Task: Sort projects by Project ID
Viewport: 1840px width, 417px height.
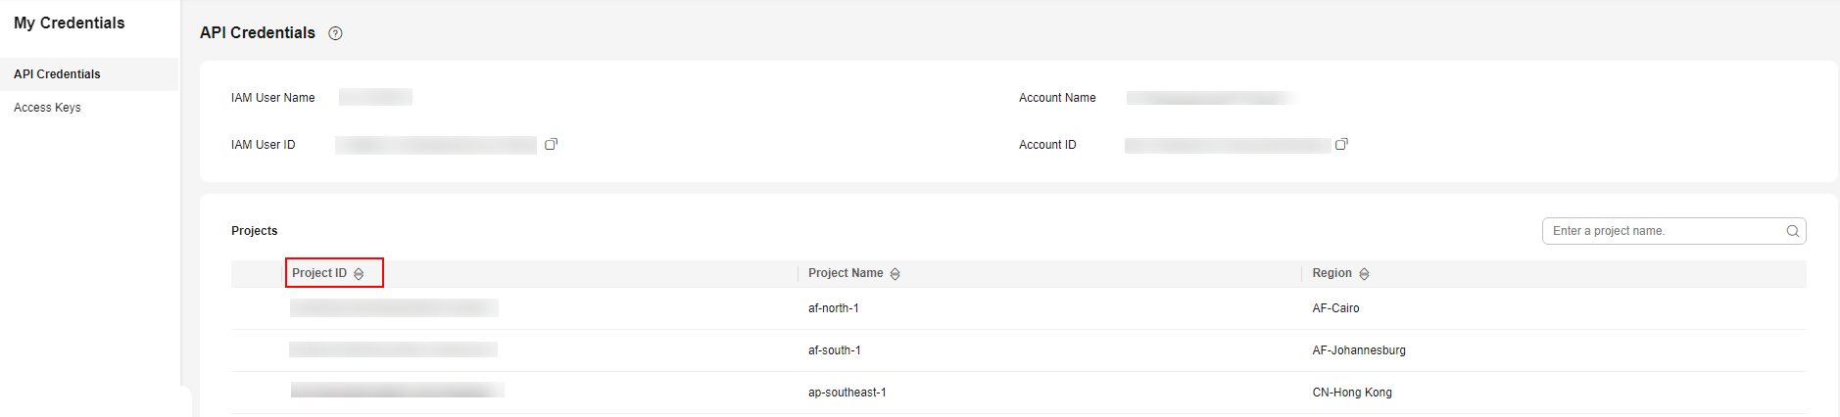Action: pyautogui.click(x=359, y=274)
